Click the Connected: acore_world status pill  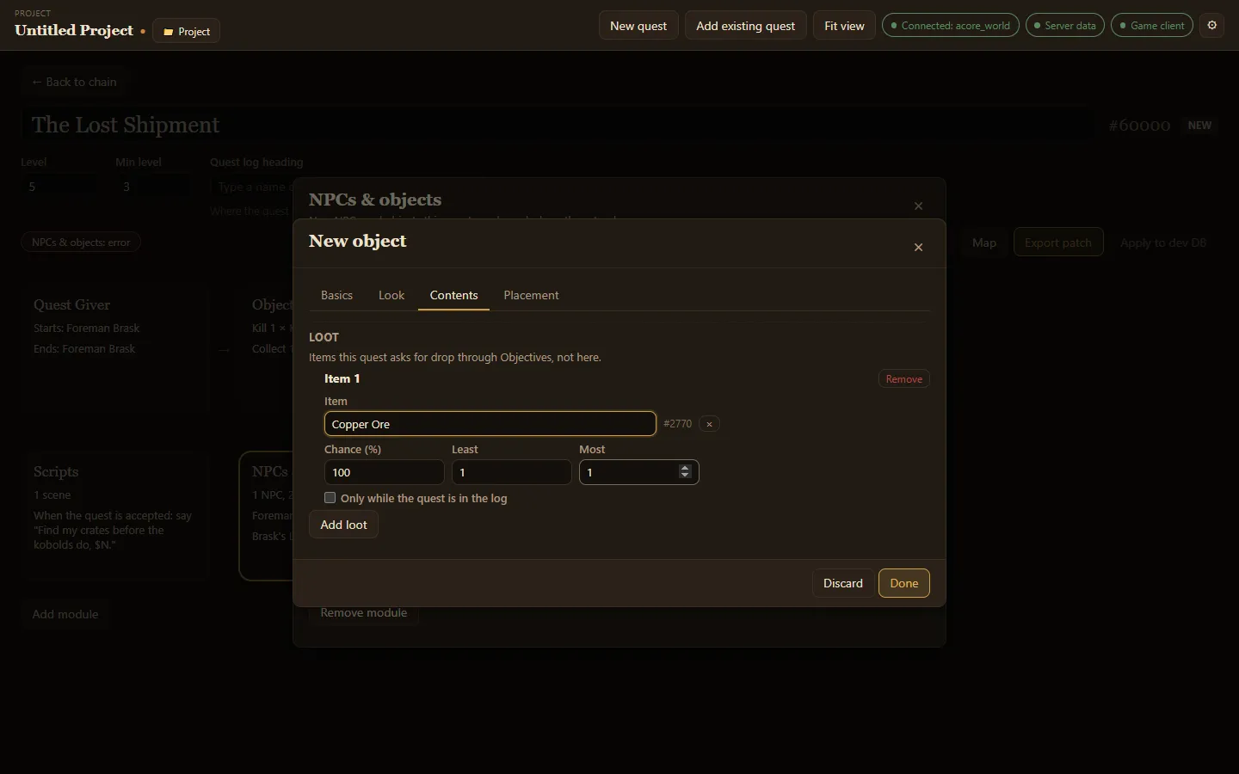pos(951,26)
